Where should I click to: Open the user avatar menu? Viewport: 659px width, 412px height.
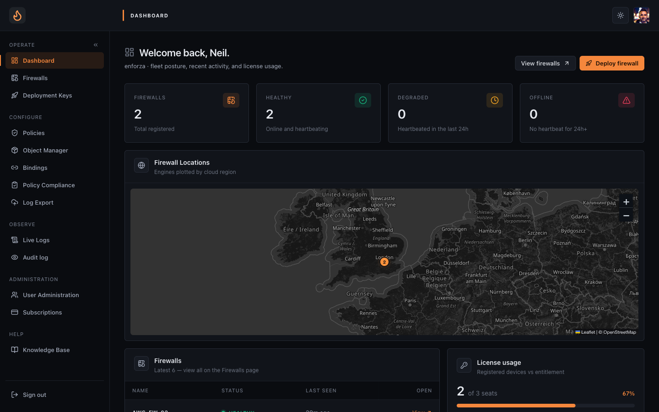642,16
